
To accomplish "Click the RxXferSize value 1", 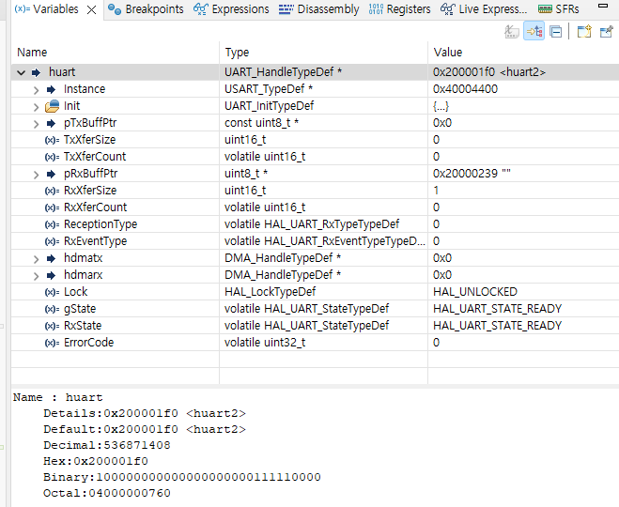I will point(436,191).
